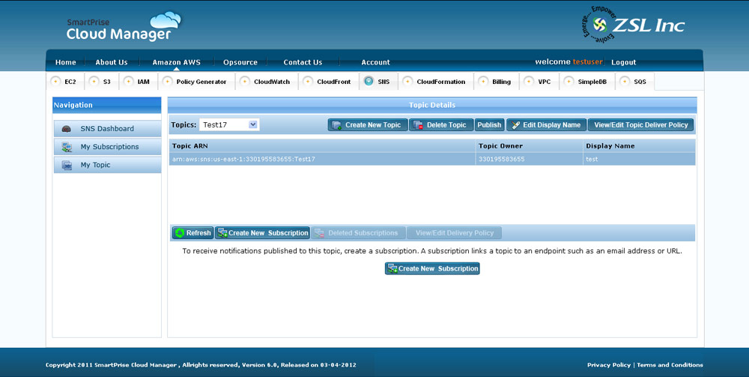Image resolution: width=749 pixels, height=377 pixels.
Task: Open the Account menu item
Action: tap(375, 62)
